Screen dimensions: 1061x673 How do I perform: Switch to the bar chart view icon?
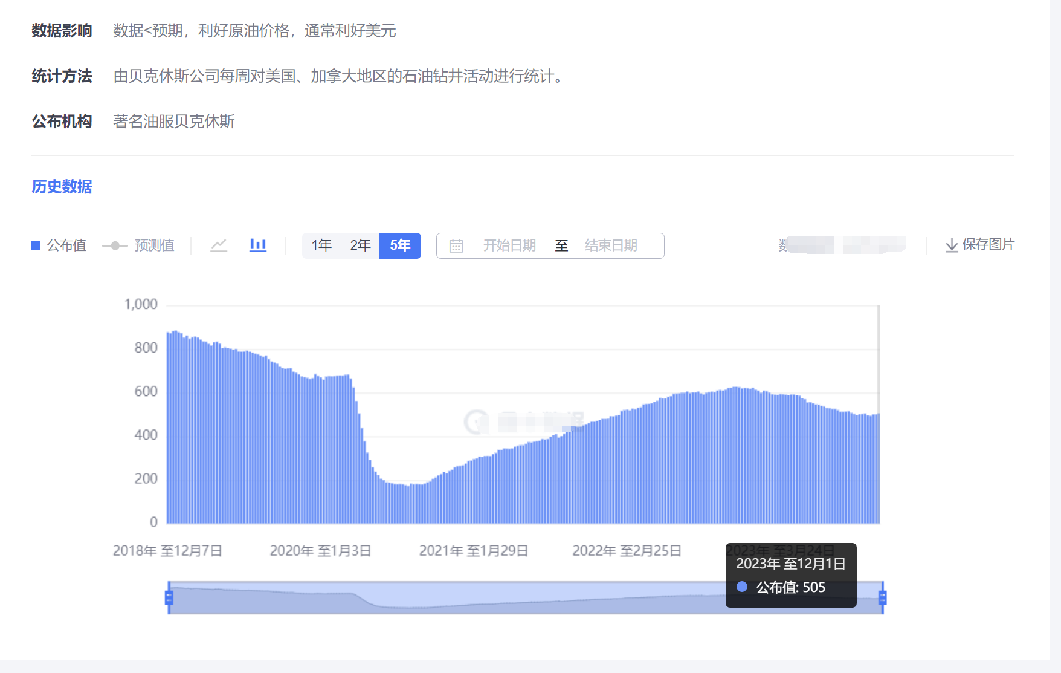(258, 245)
